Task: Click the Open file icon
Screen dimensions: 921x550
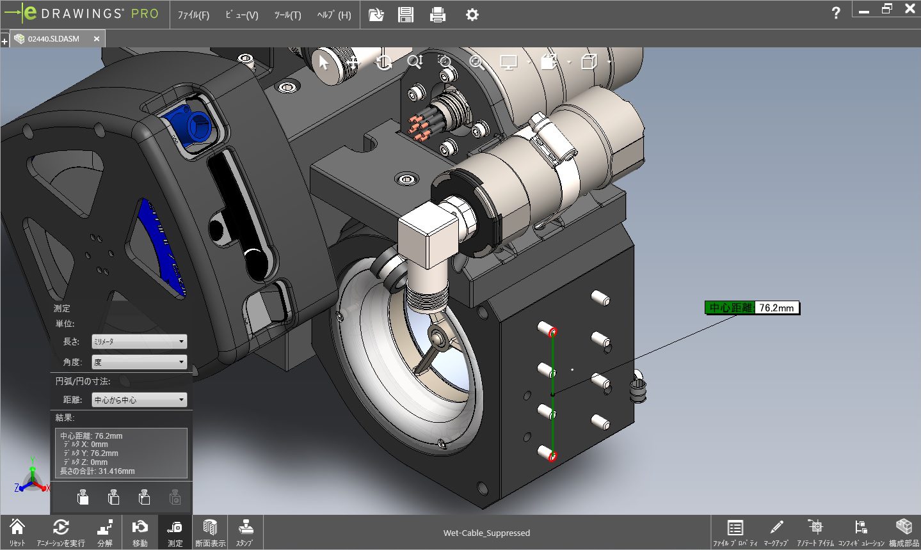Action: tap(376, 15)
